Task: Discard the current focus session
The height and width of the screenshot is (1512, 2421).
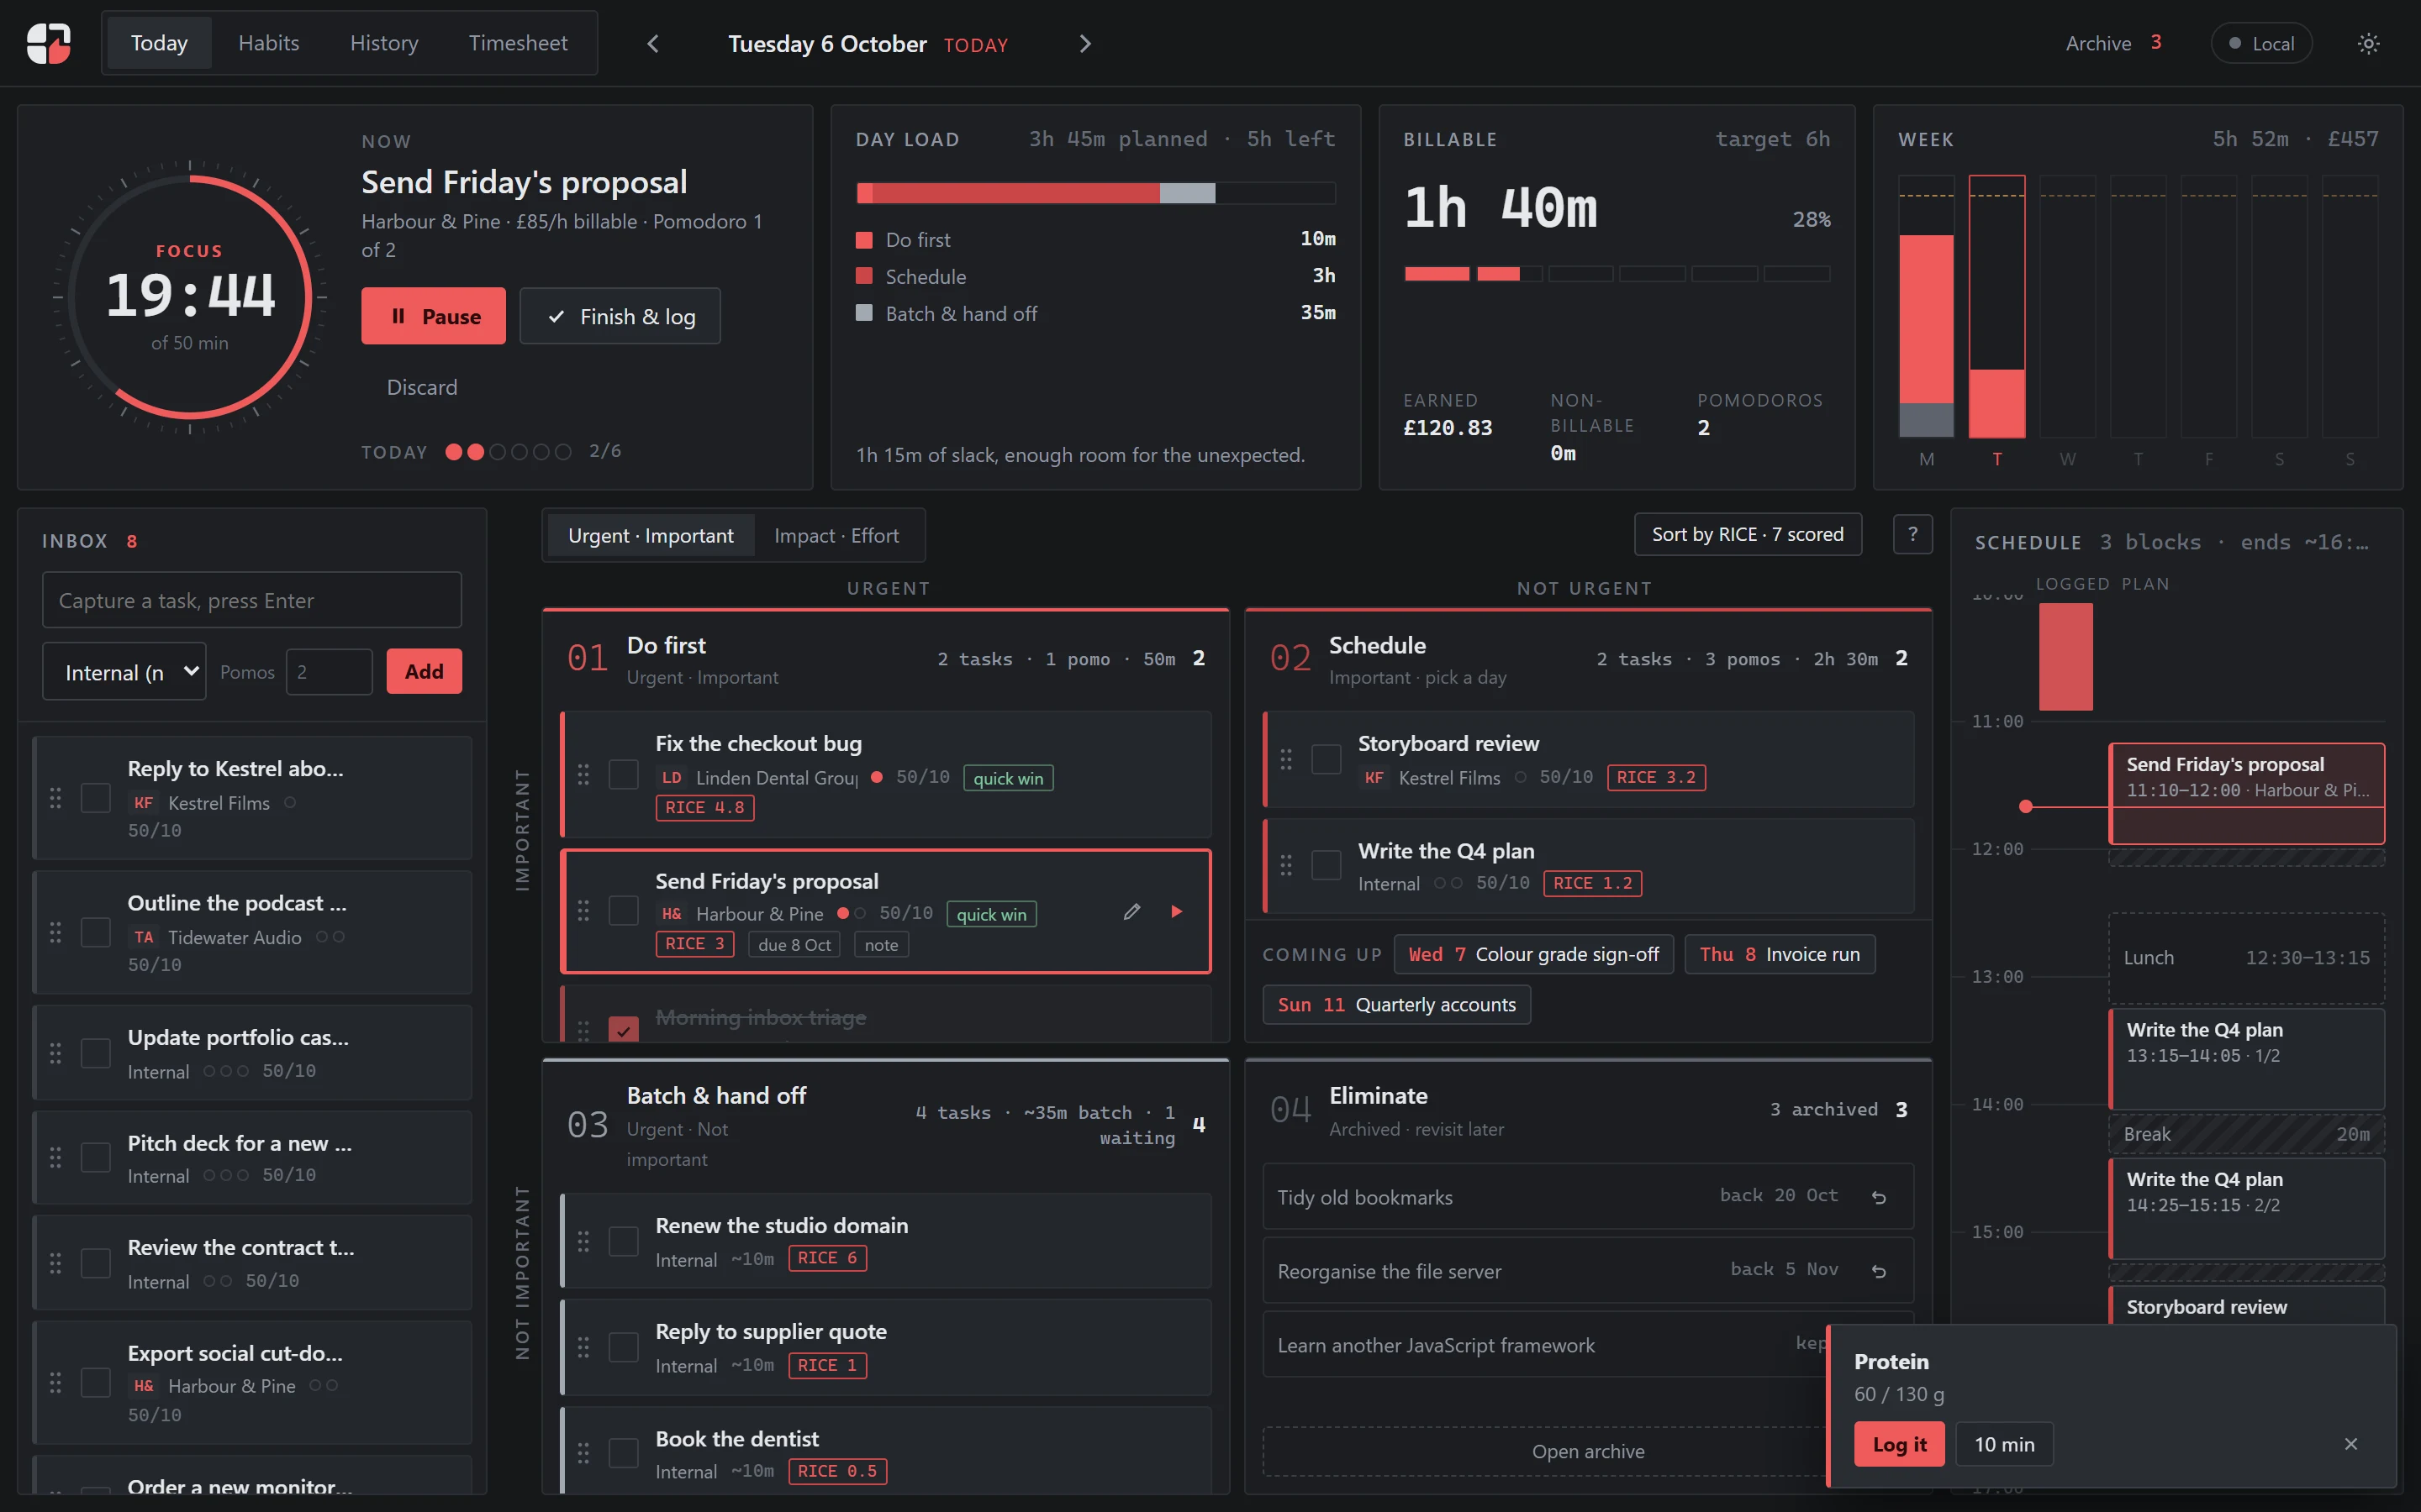Action: tap(422, 387)
